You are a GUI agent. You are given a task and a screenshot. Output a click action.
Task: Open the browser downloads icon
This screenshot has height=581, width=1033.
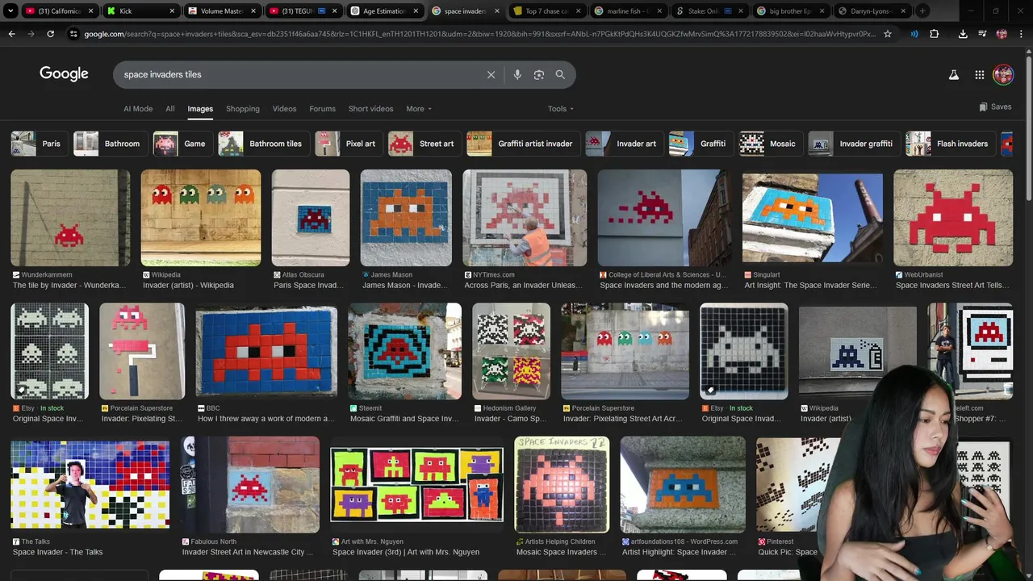[x=963, y=34]
